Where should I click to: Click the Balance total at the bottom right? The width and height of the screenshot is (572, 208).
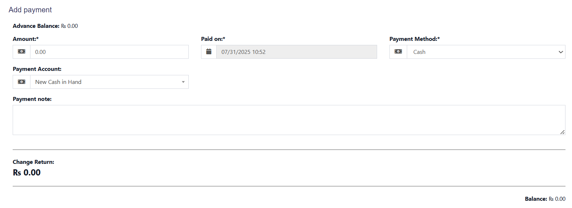point(545,199)
